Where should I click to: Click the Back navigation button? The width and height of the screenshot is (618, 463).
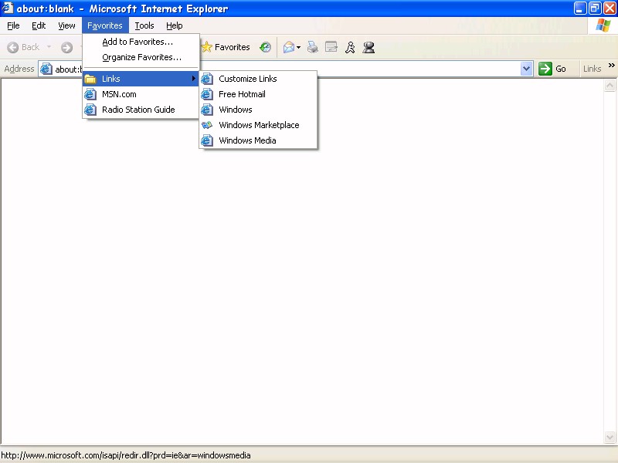[23, 47]
